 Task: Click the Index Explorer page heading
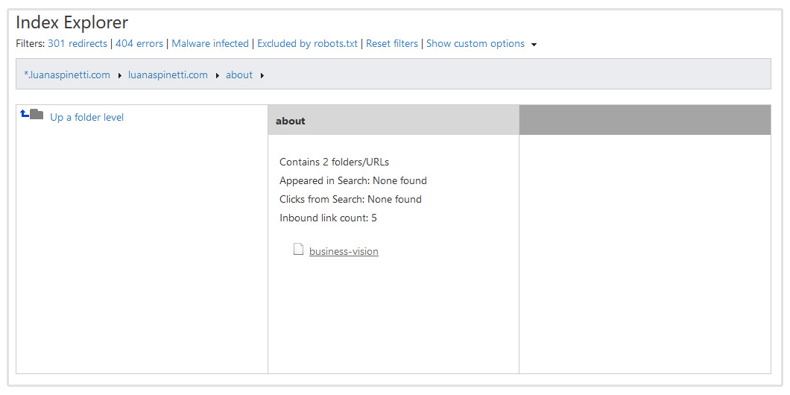72,22
